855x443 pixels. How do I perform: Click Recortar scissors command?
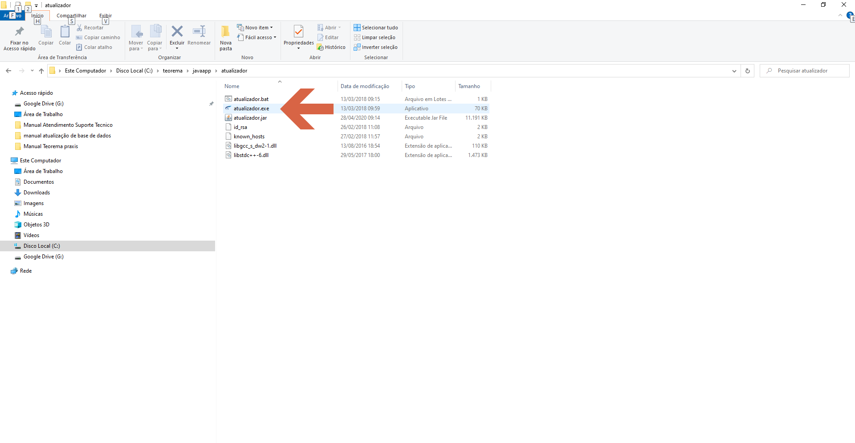pyautogui.click(x=90, y=28)
